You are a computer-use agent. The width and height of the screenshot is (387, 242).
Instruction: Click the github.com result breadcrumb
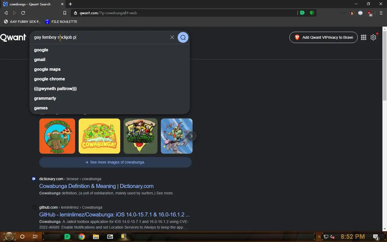[x=71, y=207]
